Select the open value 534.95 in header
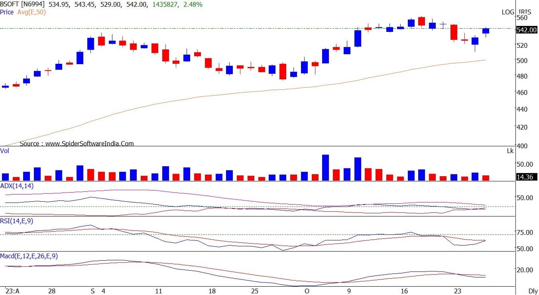The width and height of the screenshot is (539, 295). click(x=59, y=5)
